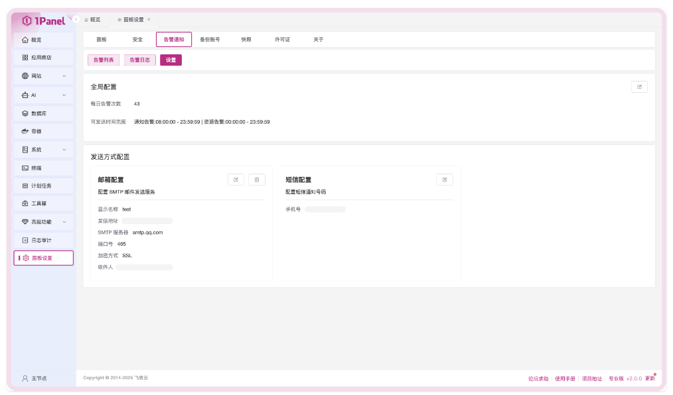Delete the email config via trash icon

(257, 180)
